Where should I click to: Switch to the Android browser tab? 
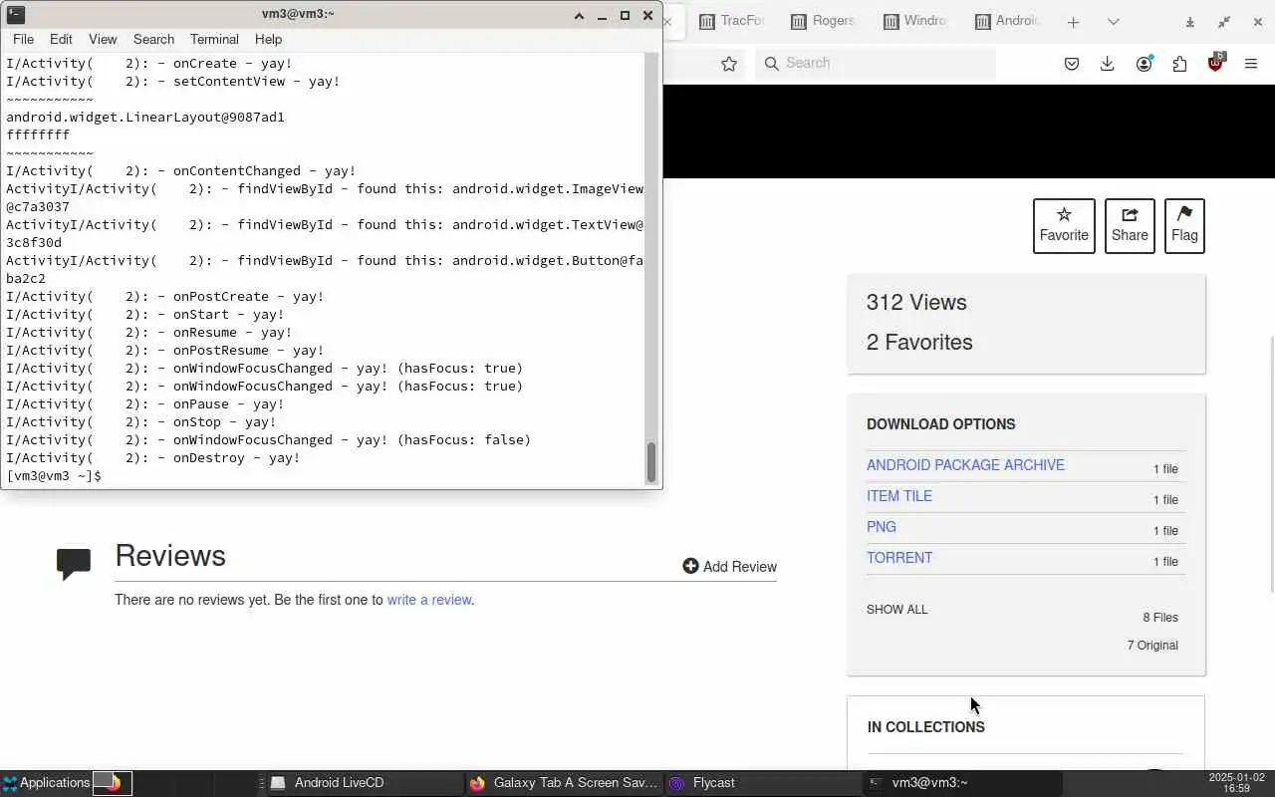(x=1007, y=21)
